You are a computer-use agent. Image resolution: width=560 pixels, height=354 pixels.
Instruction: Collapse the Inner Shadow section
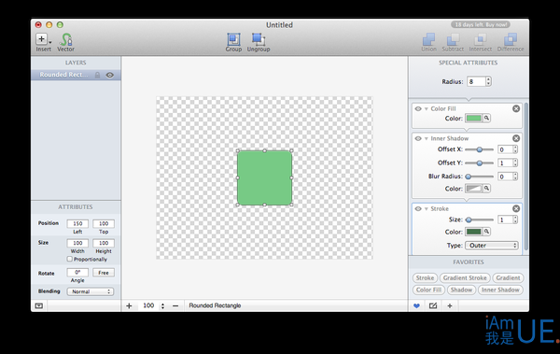[x=427, y=138]
